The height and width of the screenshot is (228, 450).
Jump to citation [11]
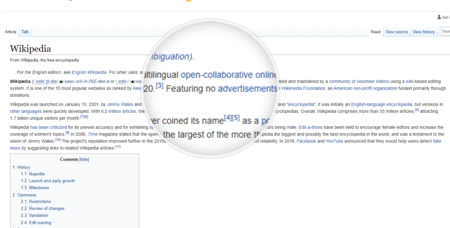[x=117, y=146]
